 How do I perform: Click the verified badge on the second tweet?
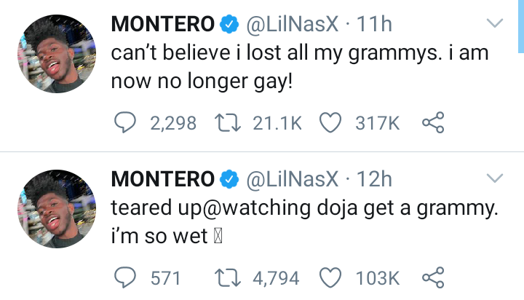point(230,178)
